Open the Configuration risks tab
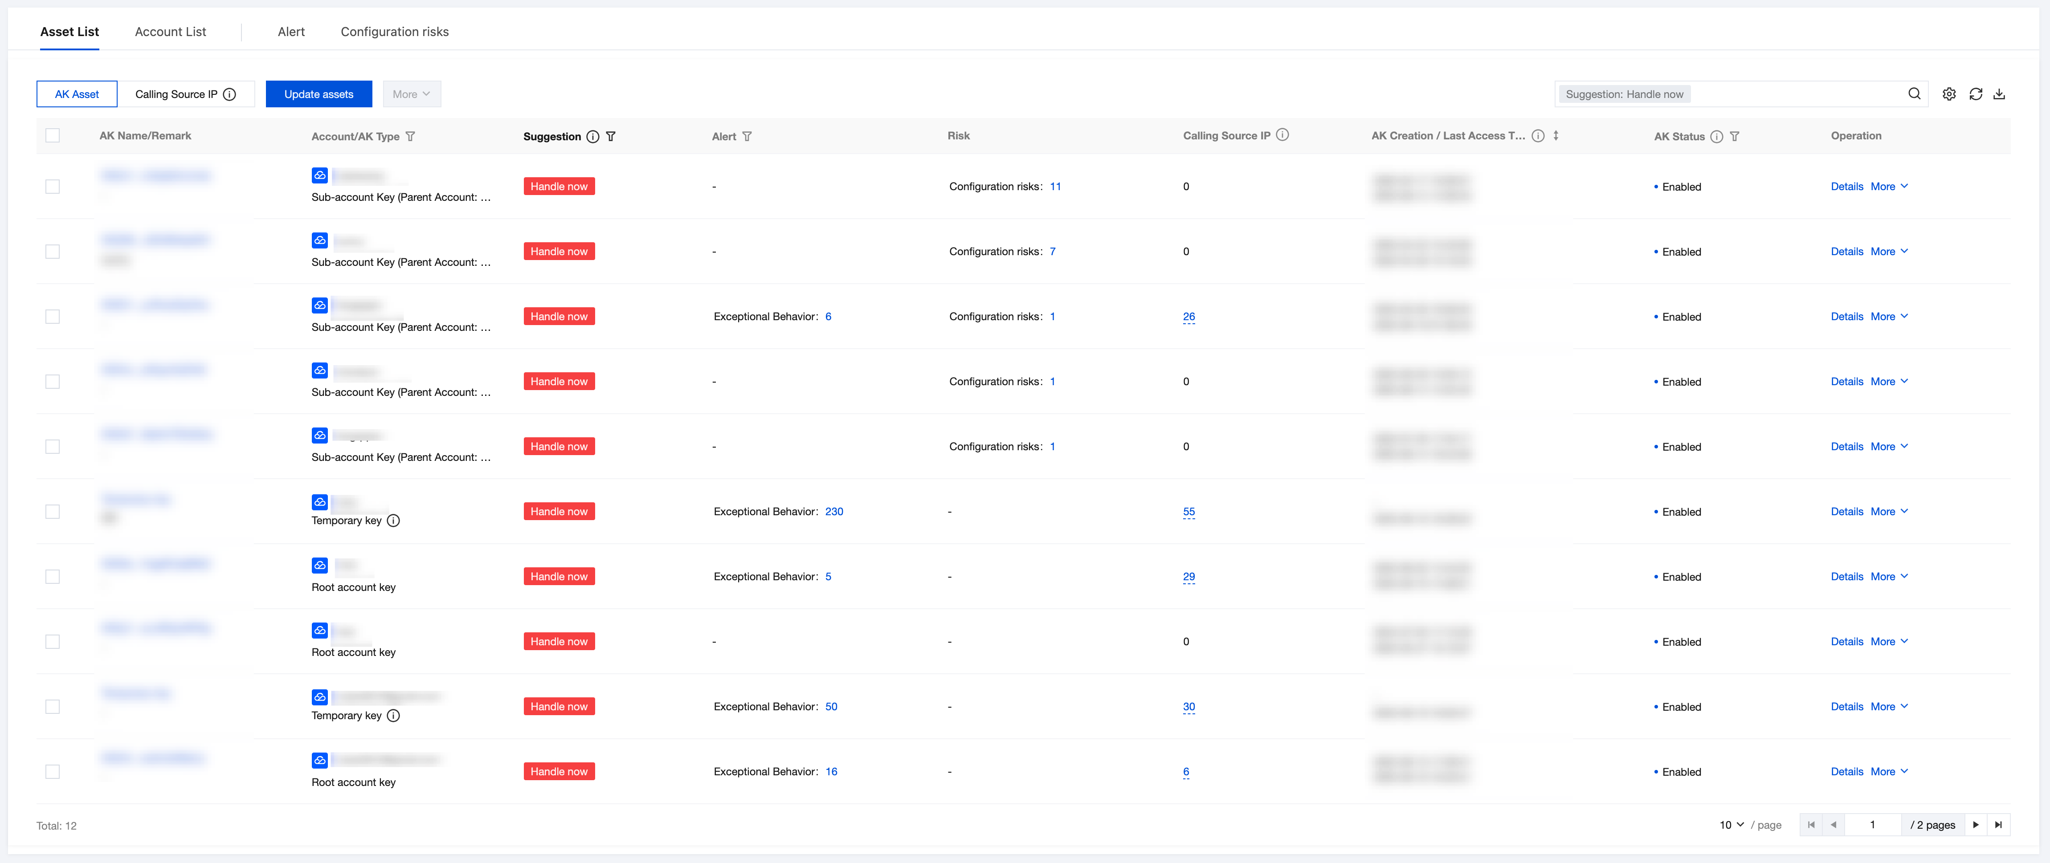The height and width of the screenshot is (863, 2050). tap(394, 32)
